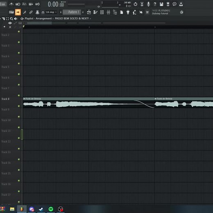Click PASSO BEM SOLTO & NEXT! breadcrumb
Image resolution: width=213 pixels, height=213 pixels.
click(x=72, y=18)
